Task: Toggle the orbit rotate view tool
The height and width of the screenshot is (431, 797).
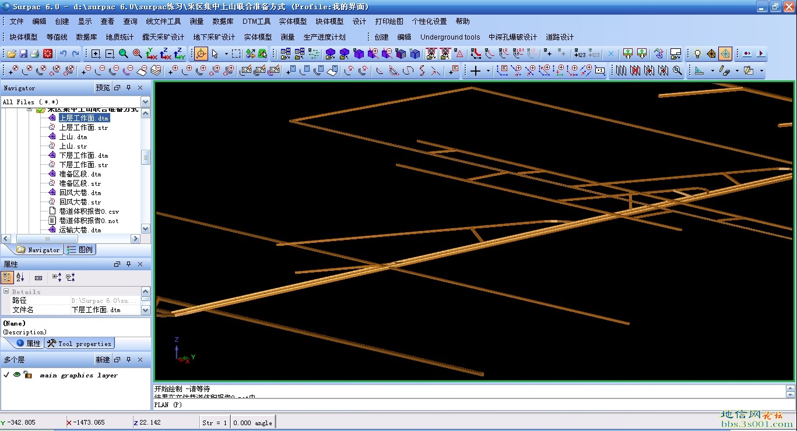Action: tap(201, 54)
